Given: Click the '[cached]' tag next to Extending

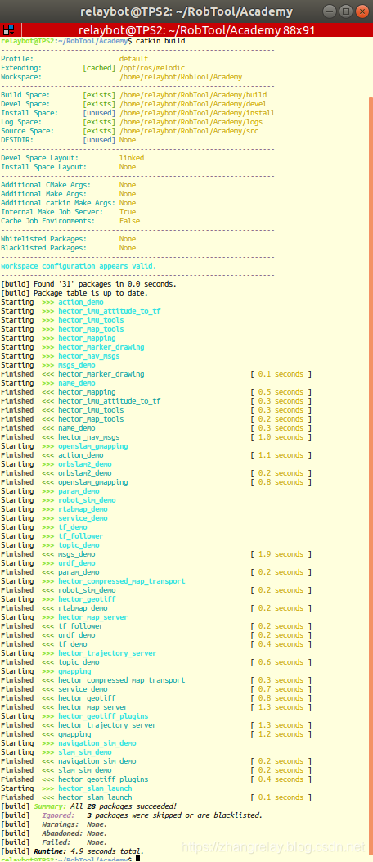Looking at the screenshot, I should tap(99, 68).
